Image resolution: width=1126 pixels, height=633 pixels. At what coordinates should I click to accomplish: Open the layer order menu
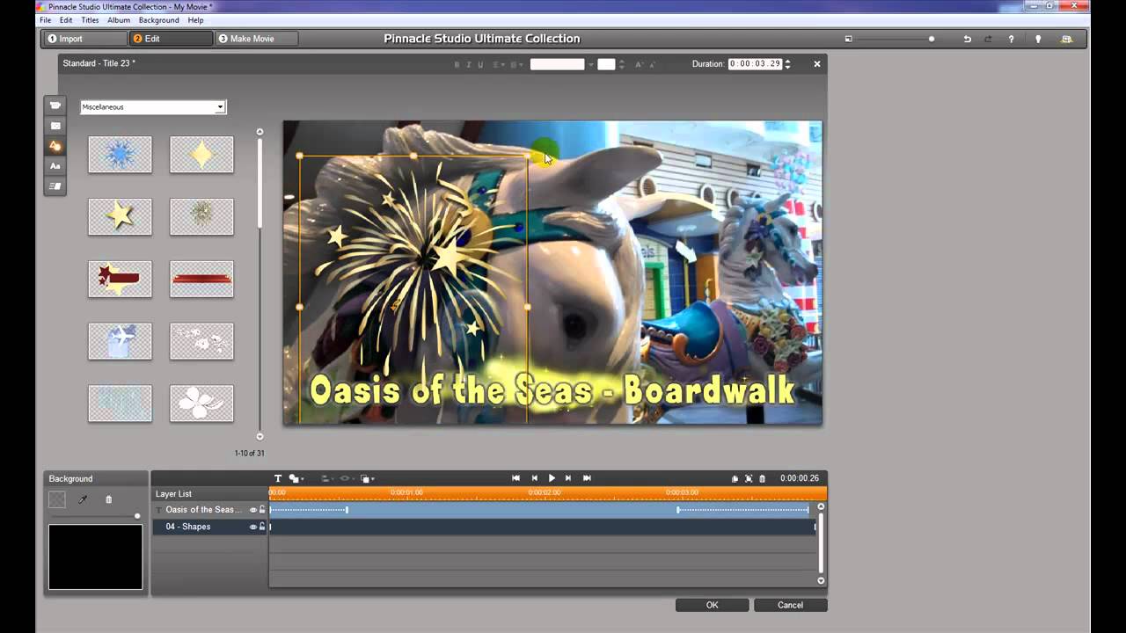367,478
